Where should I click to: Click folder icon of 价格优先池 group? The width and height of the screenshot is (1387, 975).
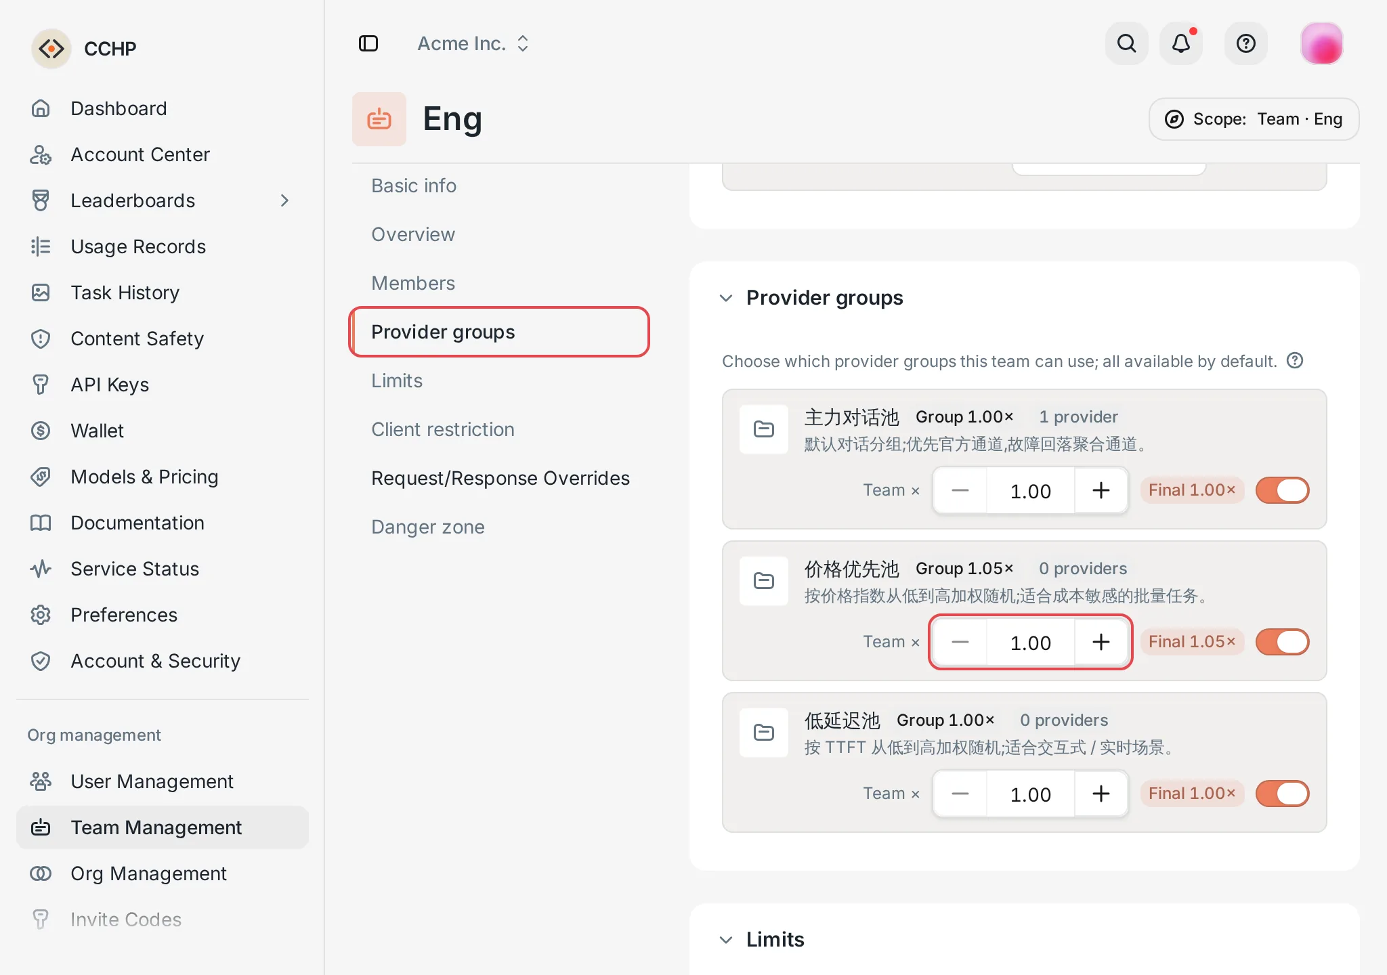click(764, 581)
